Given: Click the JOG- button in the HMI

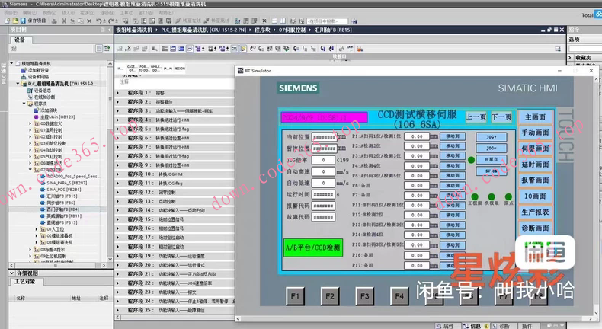Looking at the screenshot, I should (492, 149).
